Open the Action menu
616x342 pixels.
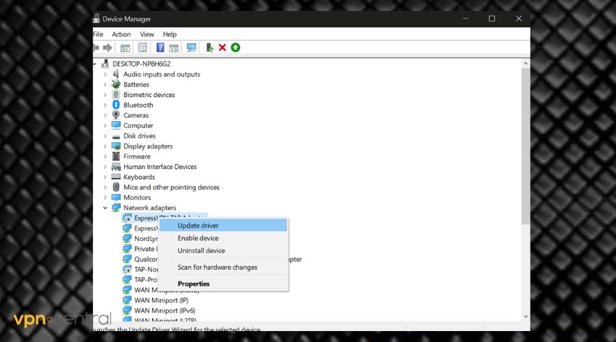[x=121, y=34]
